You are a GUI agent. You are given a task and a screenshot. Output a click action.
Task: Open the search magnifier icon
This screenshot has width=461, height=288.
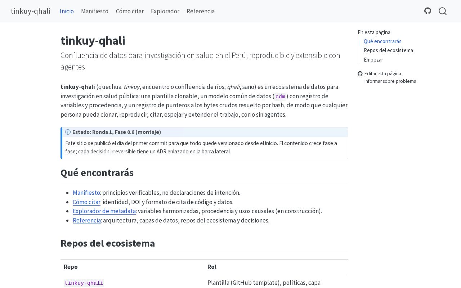click(x=443, y=11)
